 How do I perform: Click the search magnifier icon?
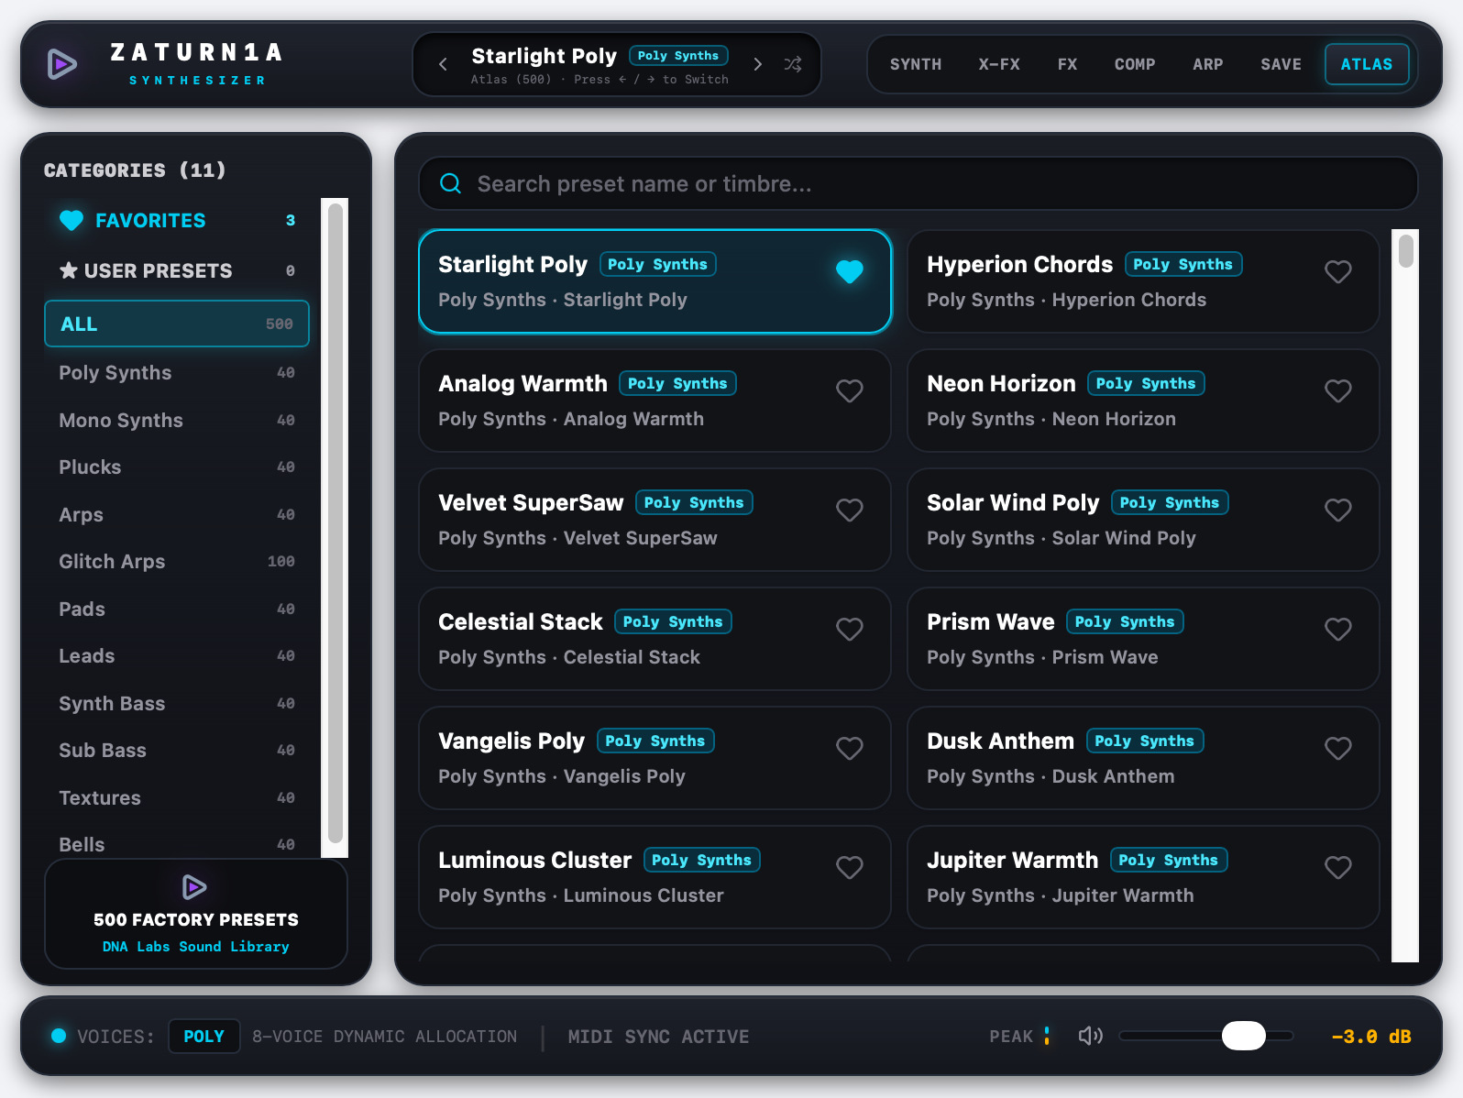point(450,183)
